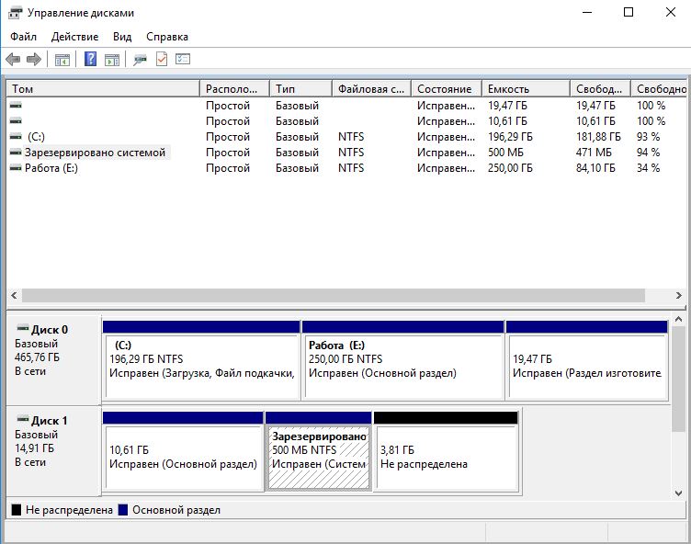Select the Зарезервировано системой volume row
The image size is (691, 544).
point(95,153)
